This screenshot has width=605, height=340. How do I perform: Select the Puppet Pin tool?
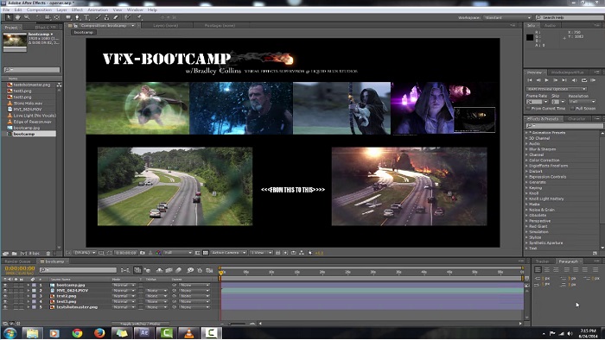coord(139,17)
